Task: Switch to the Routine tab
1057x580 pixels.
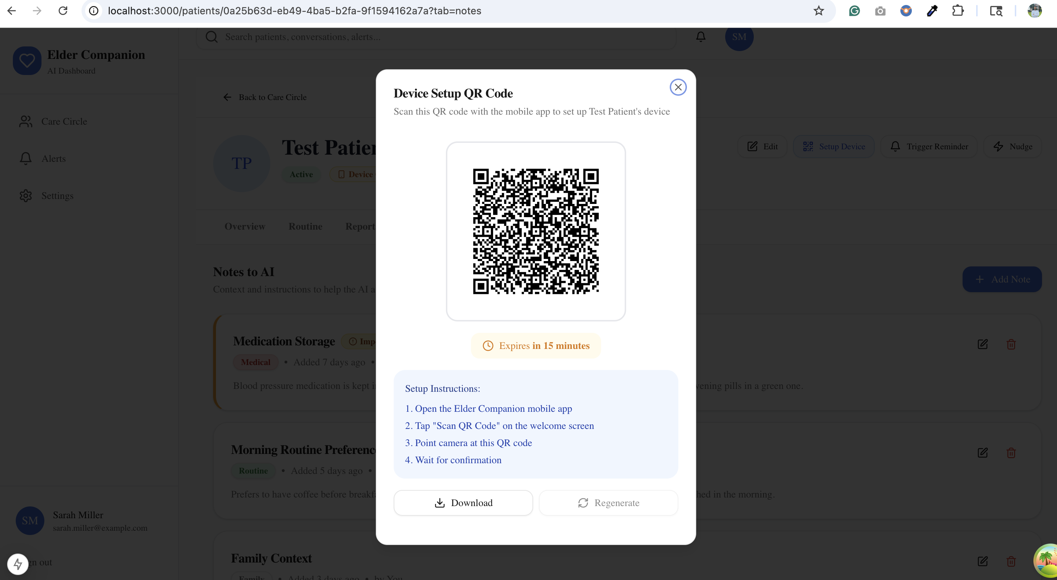Action: coord(305,226)
